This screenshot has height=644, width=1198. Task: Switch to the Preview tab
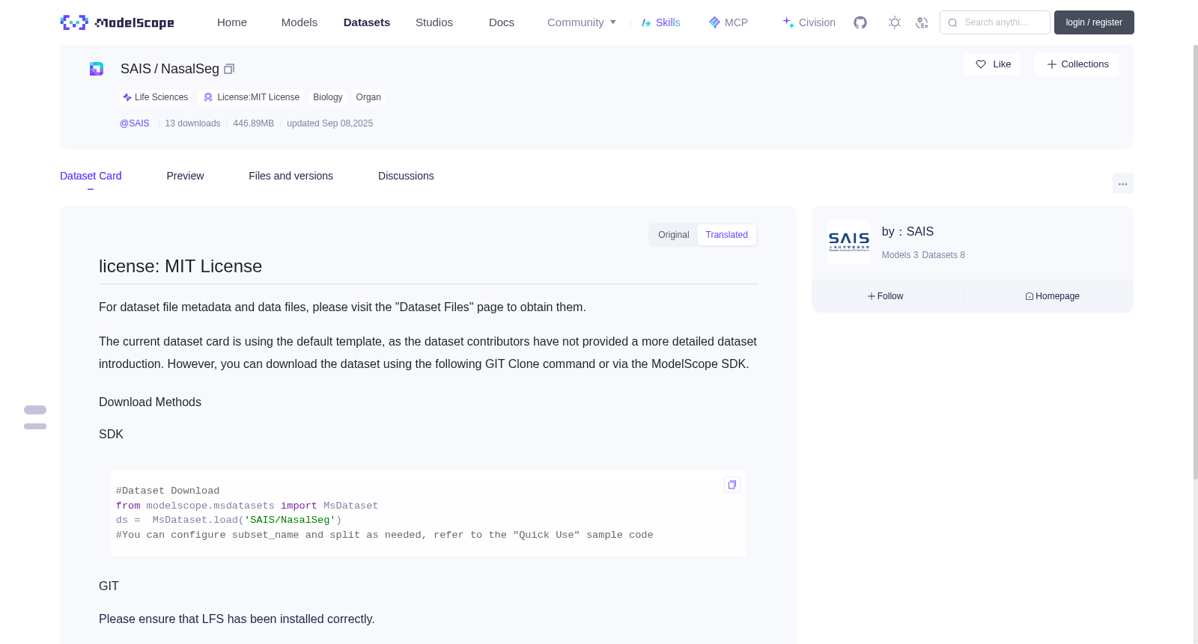pyautogui.click(x=185, y=176)
